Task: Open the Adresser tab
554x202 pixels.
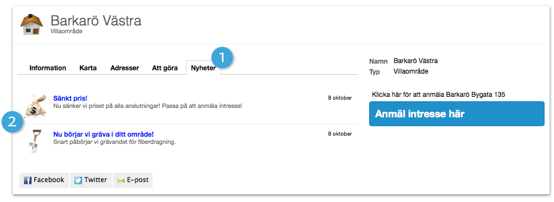Action: point(124,68)
